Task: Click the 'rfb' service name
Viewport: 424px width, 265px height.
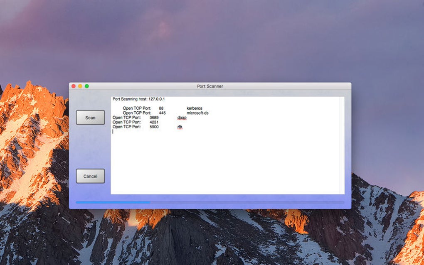Action: pyautogui.click(x=180, y=127)
